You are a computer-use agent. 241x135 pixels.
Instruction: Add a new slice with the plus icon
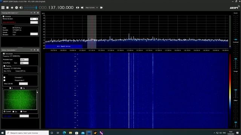pyautogui.click(x=12, y=7)
